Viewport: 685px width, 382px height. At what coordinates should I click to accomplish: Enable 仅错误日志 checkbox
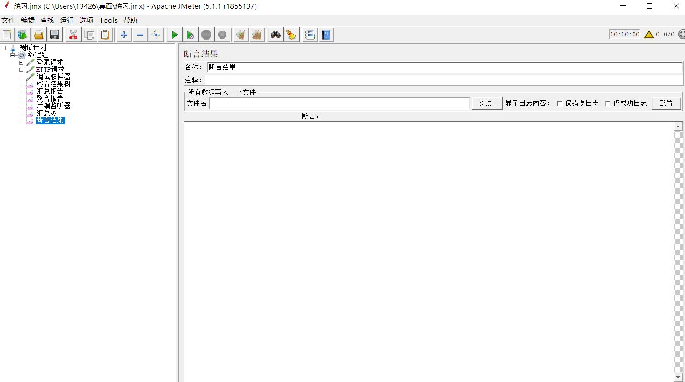tap(559, 103)
